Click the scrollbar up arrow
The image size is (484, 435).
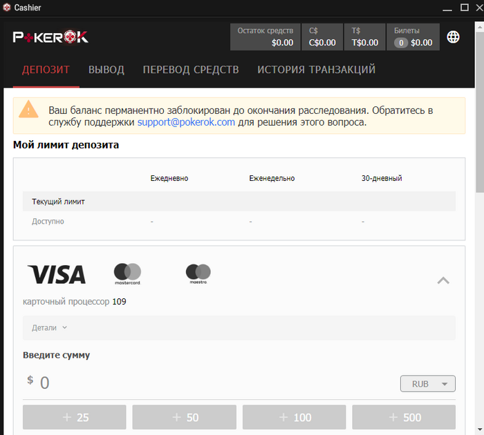pos(480,27)
